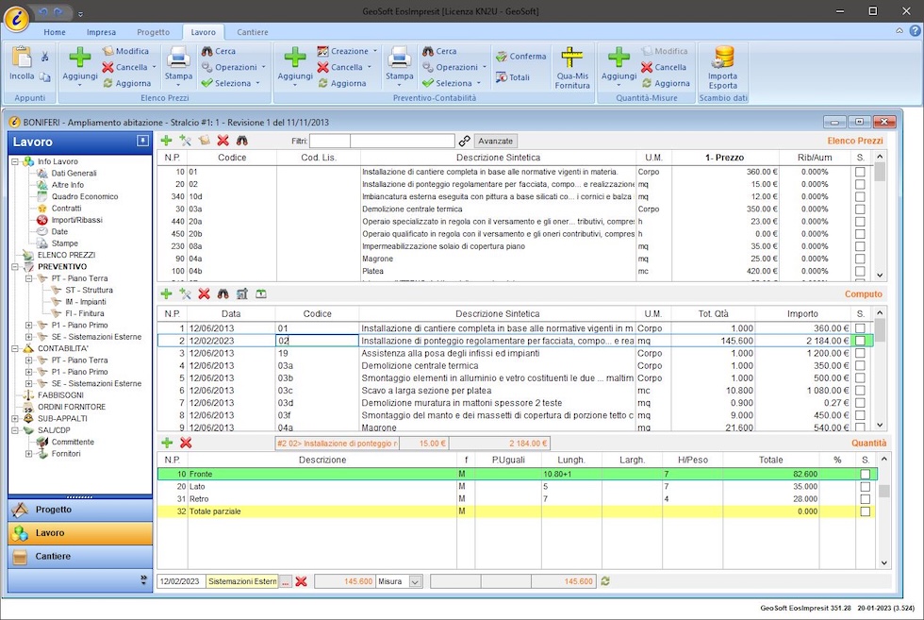
Task: Click Aggiungi plus in Quantità-Misure group
Action: pyautogui.click(x=619, y=58)
